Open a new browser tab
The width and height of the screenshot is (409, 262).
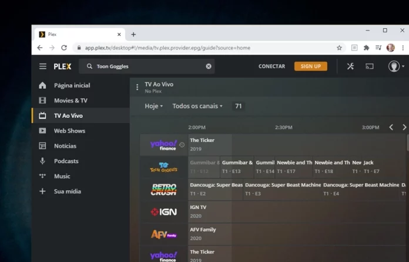[133, 35]
